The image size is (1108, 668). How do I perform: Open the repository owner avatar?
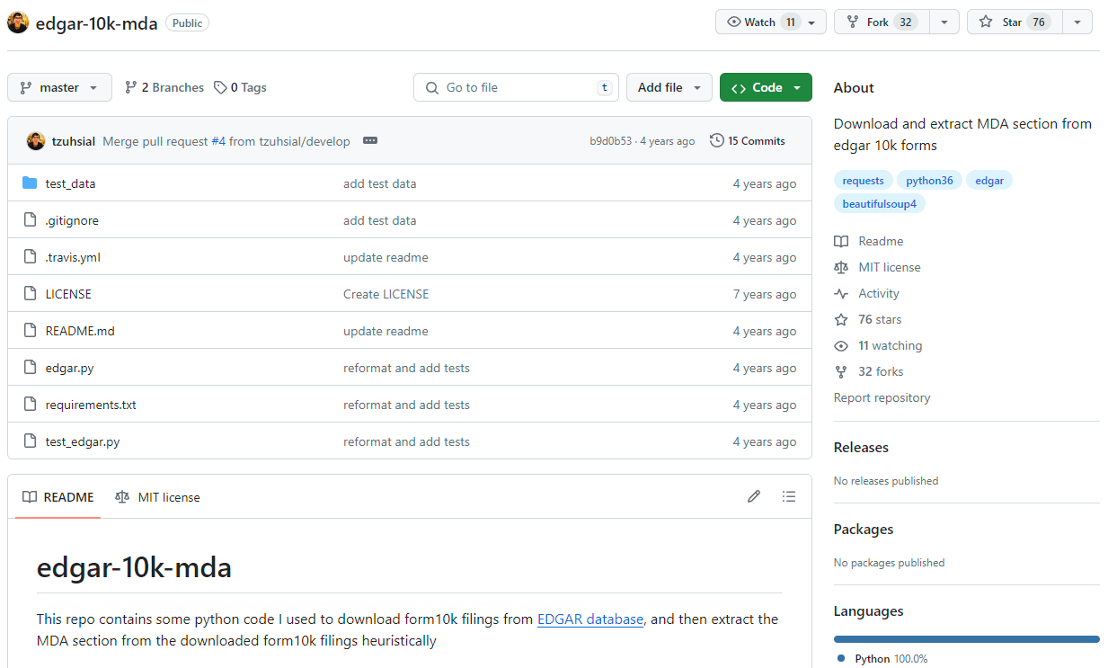coord(18,22)
